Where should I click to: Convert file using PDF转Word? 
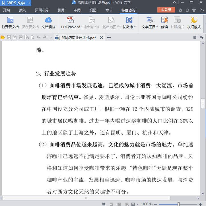click(x=71, y=22)
